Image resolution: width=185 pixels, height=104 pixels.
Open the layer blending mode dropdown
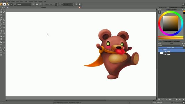click(170, 46)
